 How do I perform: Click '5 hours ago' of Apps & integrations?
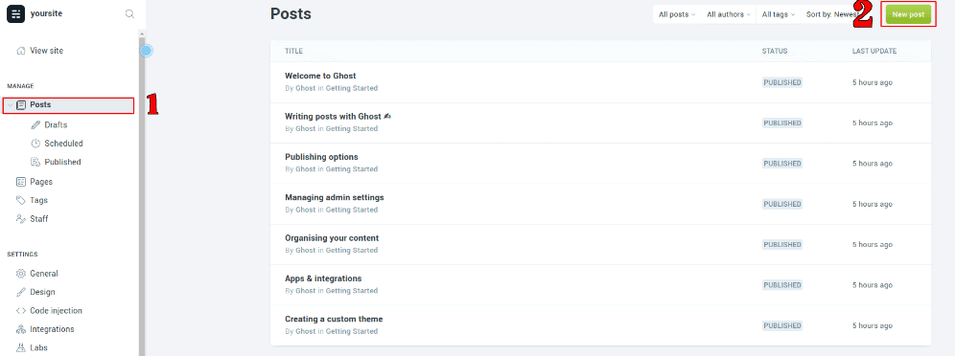tap(873, 285)
